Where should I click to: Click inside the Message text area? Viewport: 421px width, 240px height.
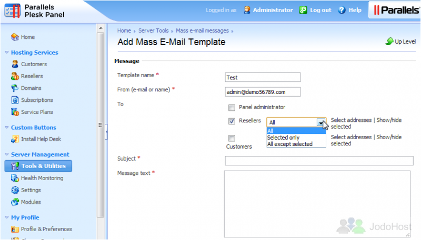(317, 204)
